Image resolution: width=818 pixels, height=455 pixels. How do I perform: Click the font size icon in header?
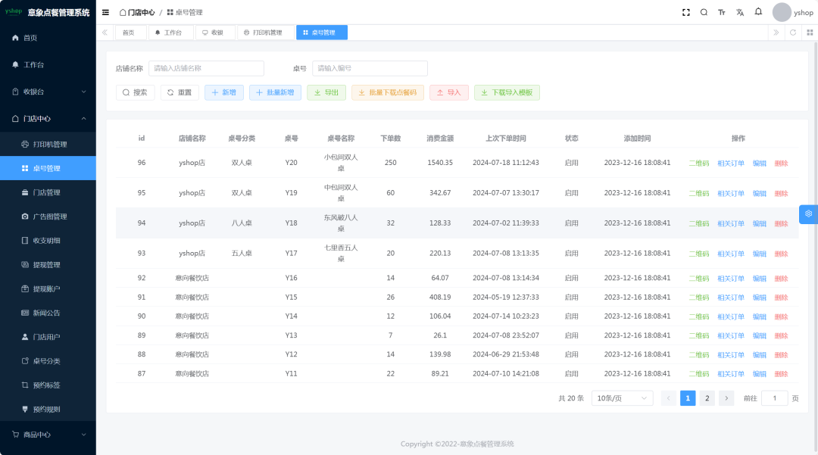[x=722, y=12]
